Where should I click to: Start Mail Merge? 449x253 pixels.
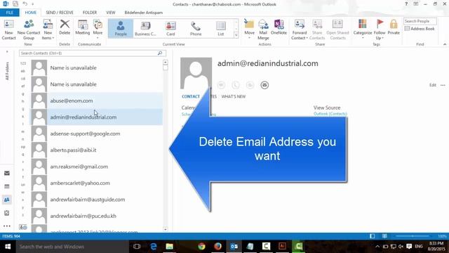point(263,30)
